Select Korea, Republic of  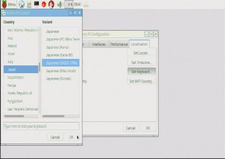[21, 93]
